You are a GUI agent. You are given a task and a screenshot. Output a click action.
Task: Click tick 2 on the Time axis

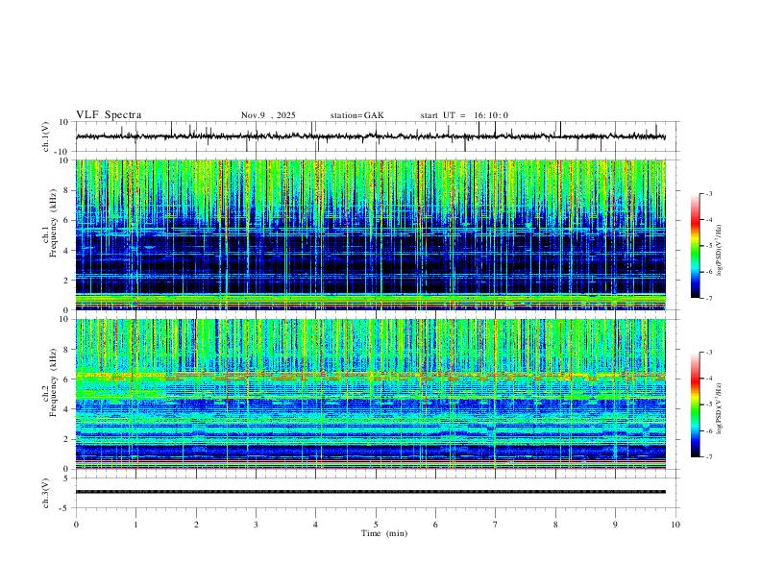196,525
